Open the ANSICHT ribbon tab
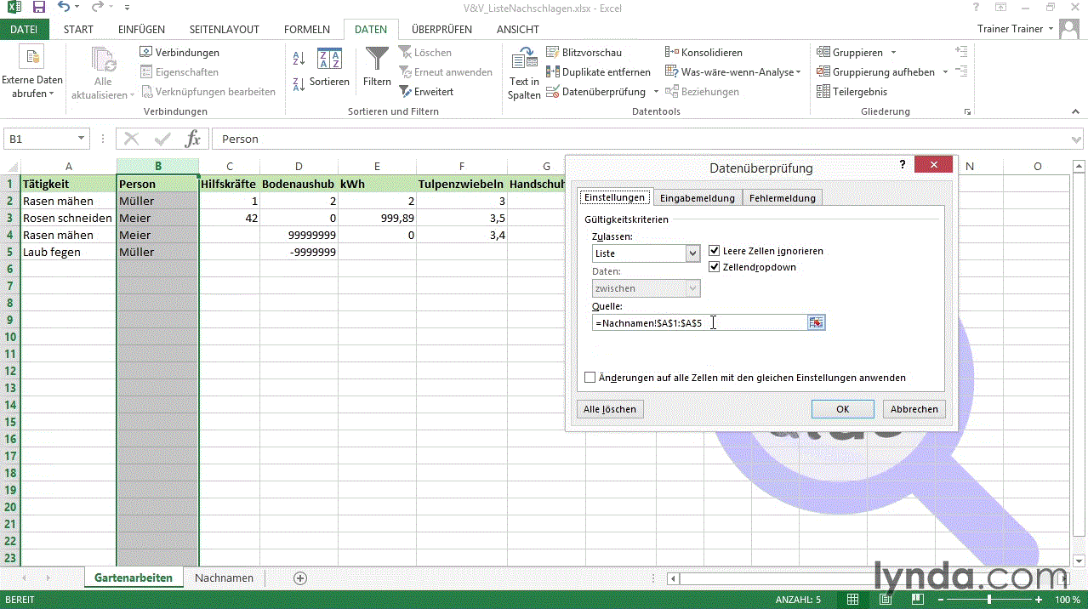Image resolution: width=1088 pixels, height=609 pixels. pyautogui.click(x=517, y=29)
